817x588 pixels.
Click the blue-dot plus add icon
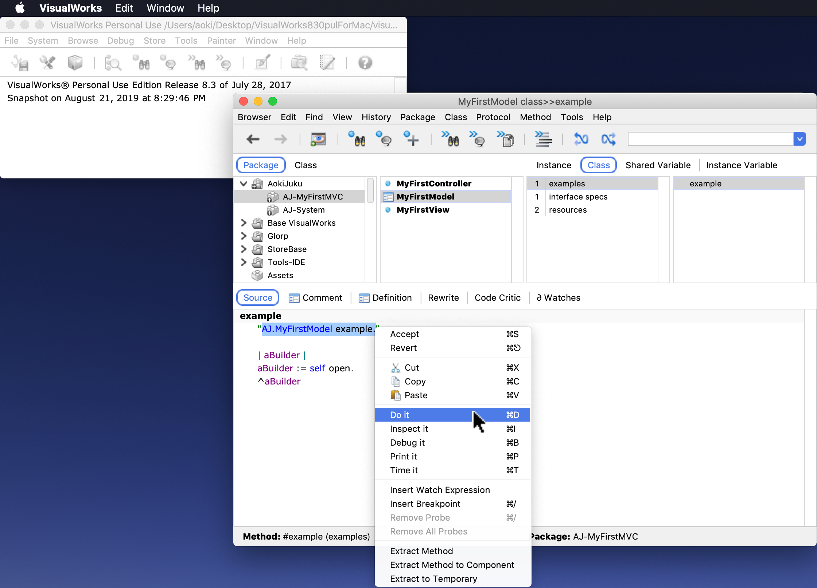(411, 139)
